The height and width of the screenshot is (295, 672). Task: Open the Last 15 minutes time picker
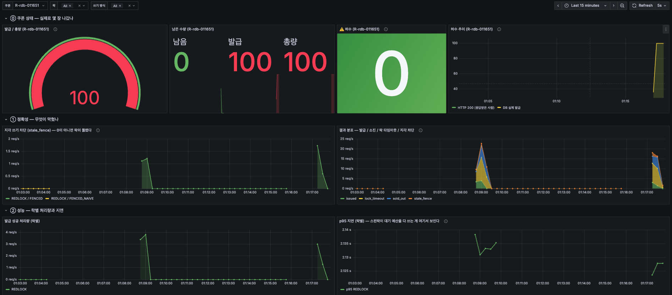tap(585, 6)
